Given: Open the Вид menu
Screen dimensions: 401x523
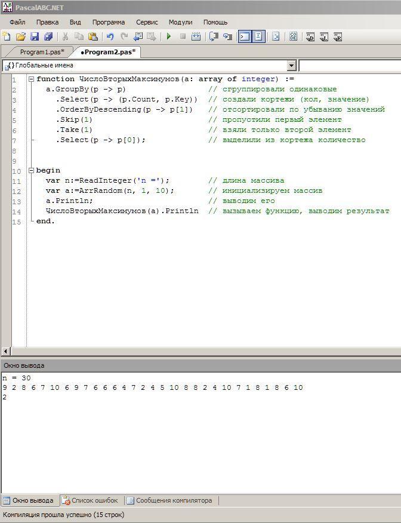Looking at the screenshot, I should coord(75,22).
